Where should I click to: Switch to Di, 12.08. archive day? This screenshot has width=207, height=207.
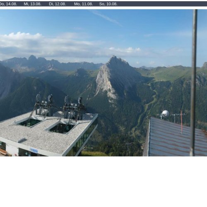click(58, 4)
